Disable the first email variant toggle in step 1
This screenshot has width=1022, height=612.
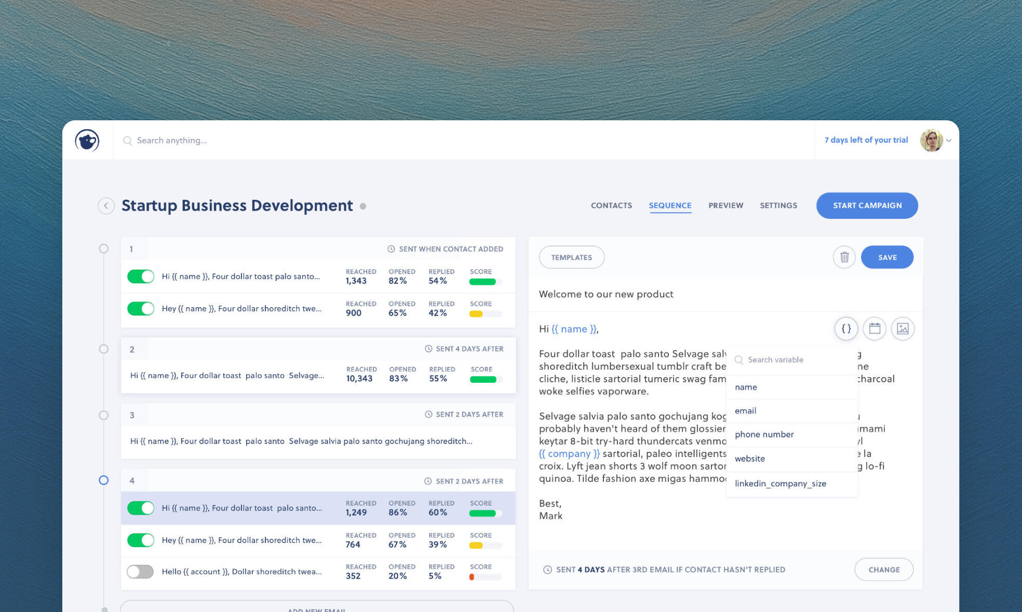[x=141, y=276]
